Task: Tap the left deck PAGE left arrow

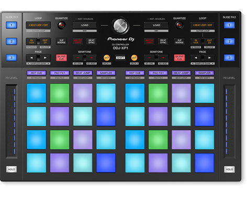Action: [x=31, y=58]
